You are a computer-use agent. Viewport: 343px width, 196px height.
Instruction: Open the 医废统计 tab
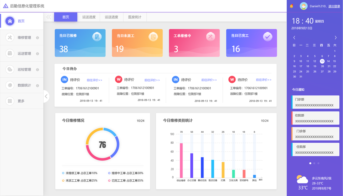pos(135,17)
